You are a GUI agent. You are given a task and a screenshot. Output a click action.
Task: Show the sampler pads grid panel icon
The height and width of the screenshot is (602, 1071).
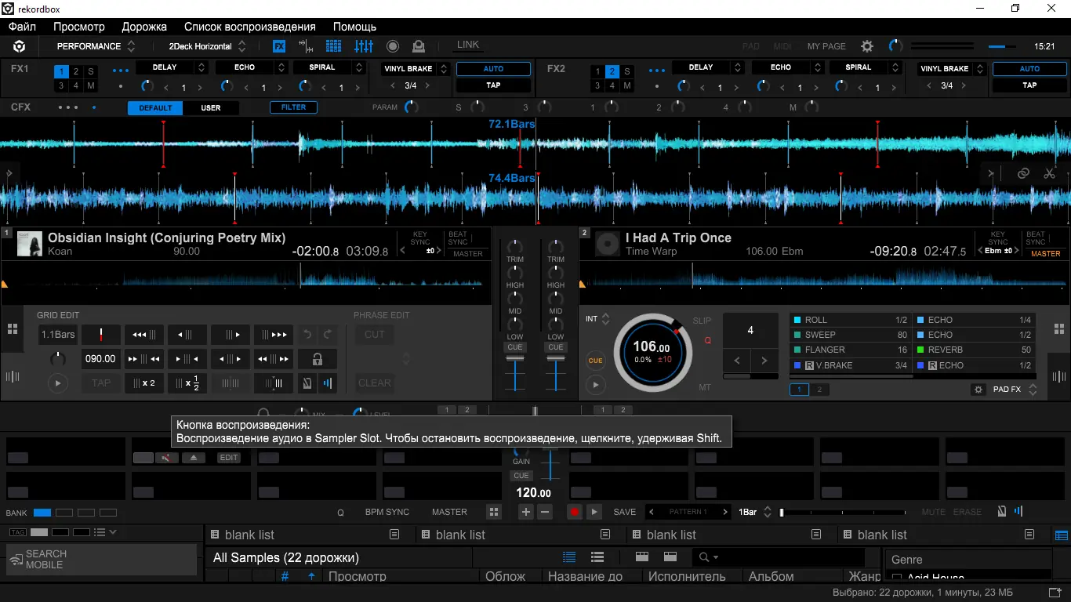333,46
